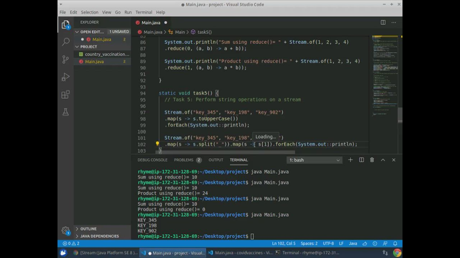Screen dimensions: 460x258
Task: Click the Split Editor icon
Action: pos(383,23)
